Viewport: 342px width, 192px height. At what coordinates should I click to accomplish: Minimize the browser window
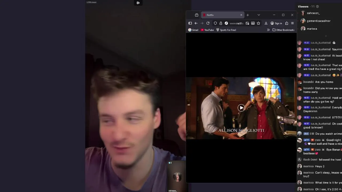[x=274, y=15]
